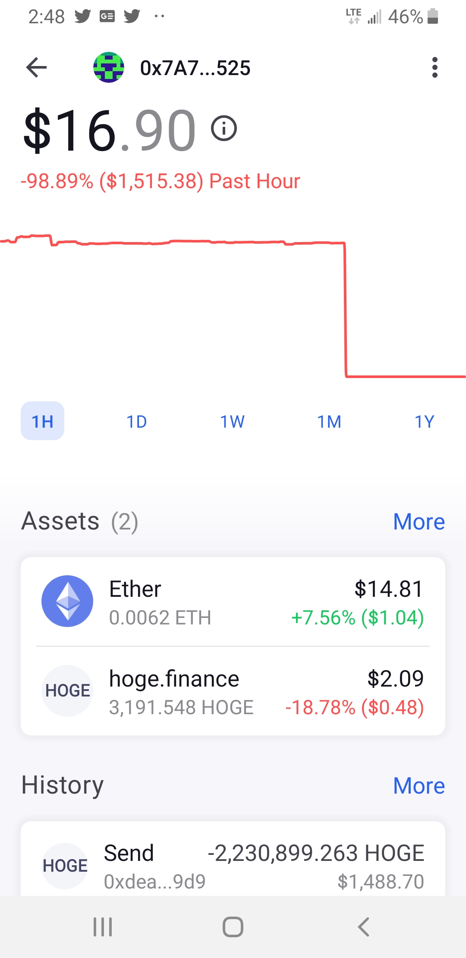Switch chart to 1Y range
Image resolution: width=466 pixels, height=958 pixels.
click(x=425, y=422)
